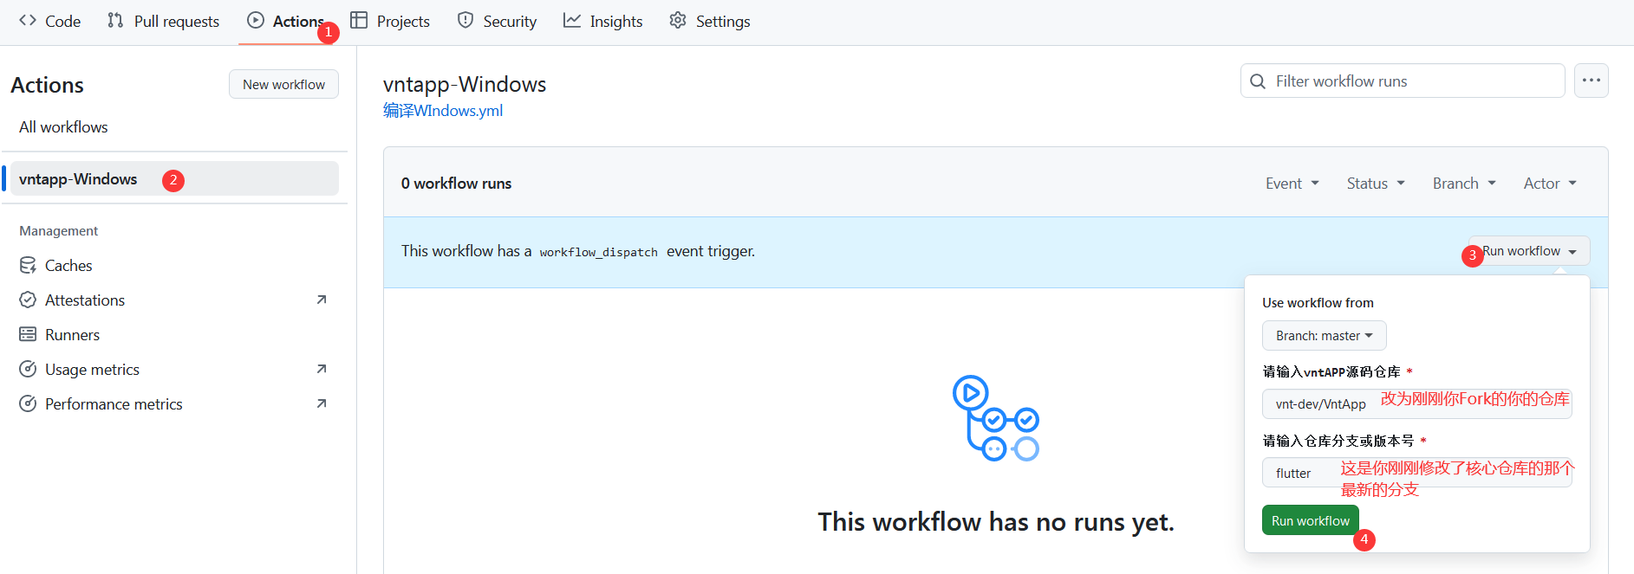Open the 编译WIndows.yml workflow file link
The height and width of the screenshot is (574, 1634).
pyautogui.click(x=443, y=111)
